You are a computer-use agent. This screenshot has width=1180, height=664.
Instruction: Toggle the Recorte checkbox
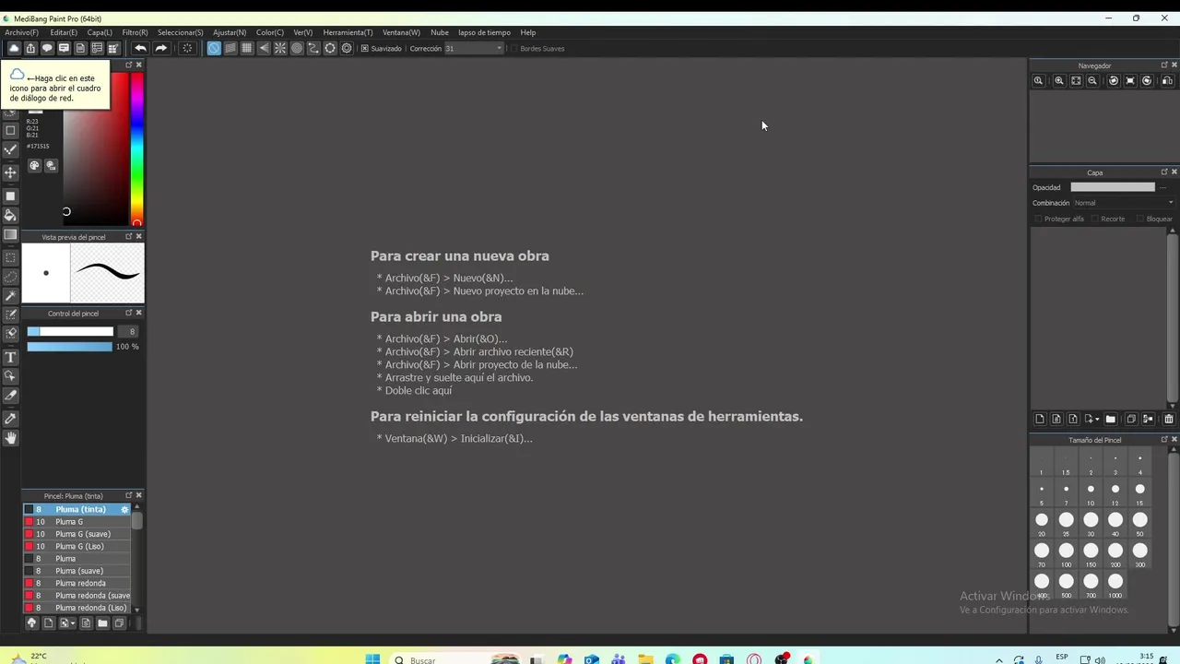1094,219
